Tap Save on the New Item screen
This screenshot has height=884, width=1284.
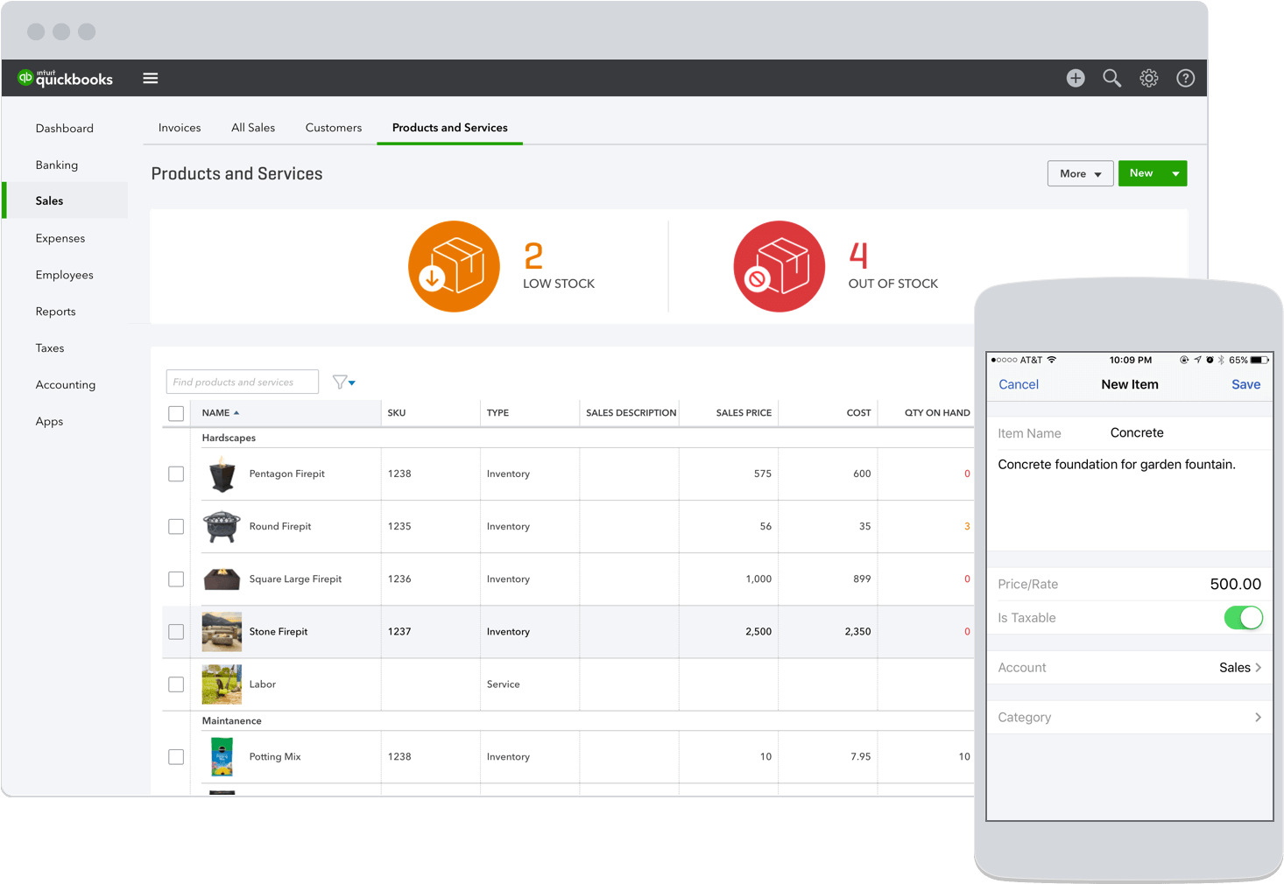(x=1245, y=384)
